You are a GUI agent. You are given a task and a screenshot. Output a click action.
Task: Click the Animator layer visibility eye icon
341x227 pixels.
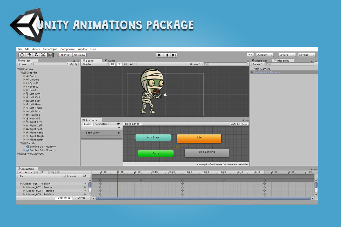click(118, 124)
